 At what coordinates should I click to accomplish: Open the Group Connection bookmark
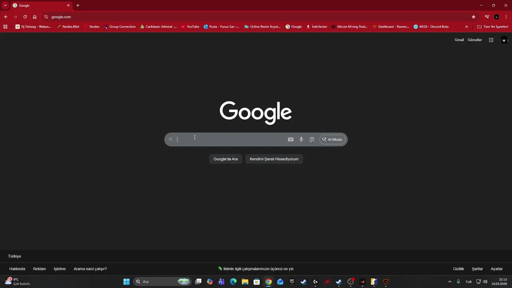point(120,27)
